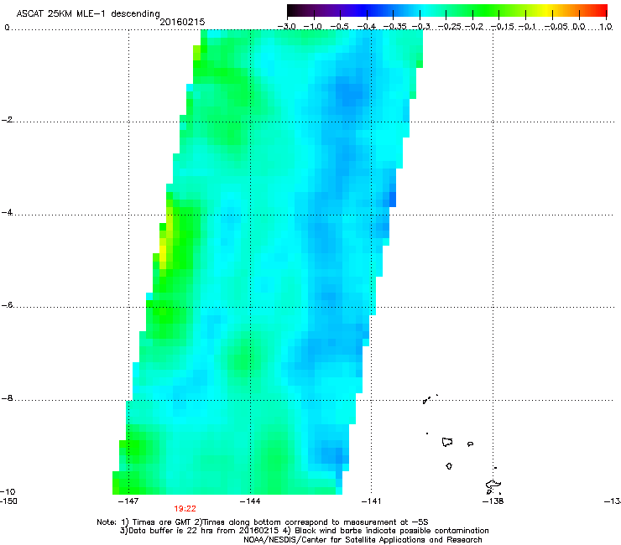Click the color bar label -3.0
The width and height of the screenshot is (621, 545).
point(286,27)
